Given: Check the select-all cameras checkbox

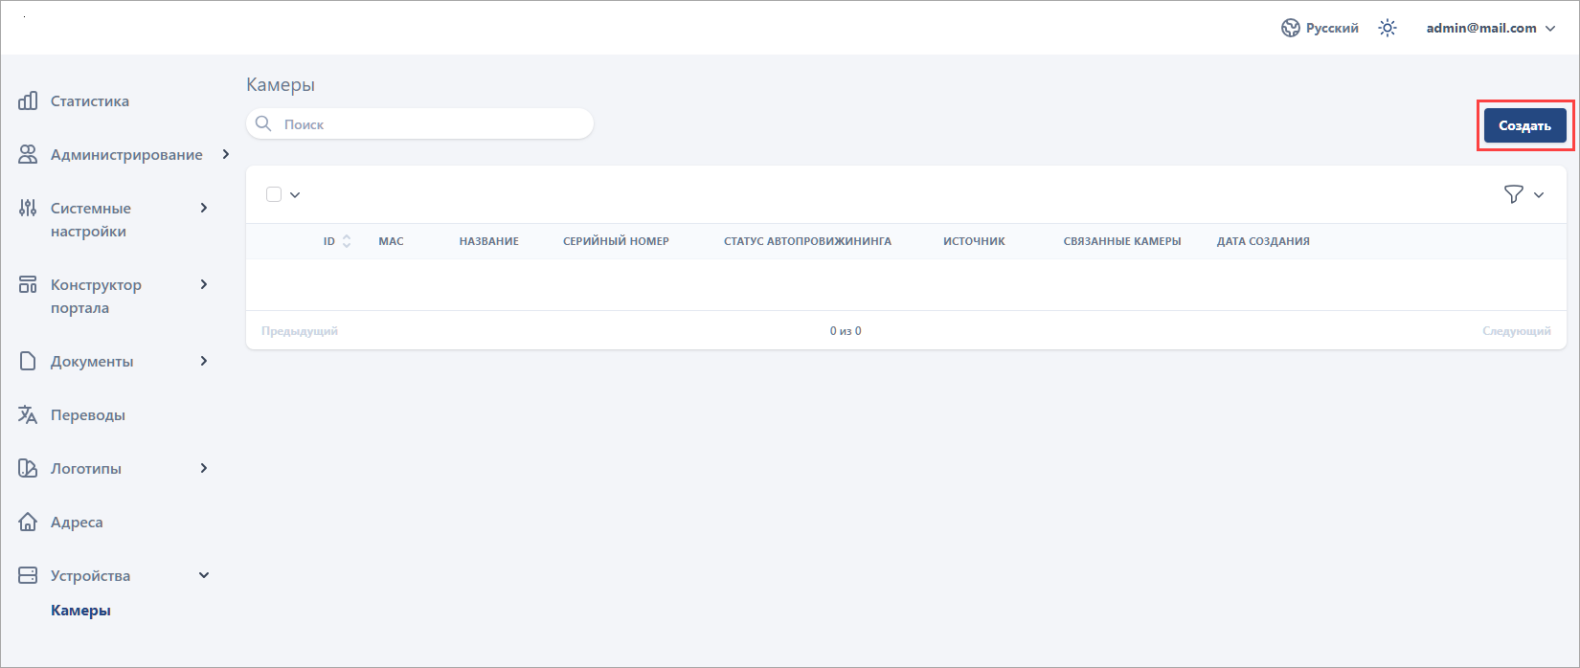Looking at the screenshot, I should 274,194.
